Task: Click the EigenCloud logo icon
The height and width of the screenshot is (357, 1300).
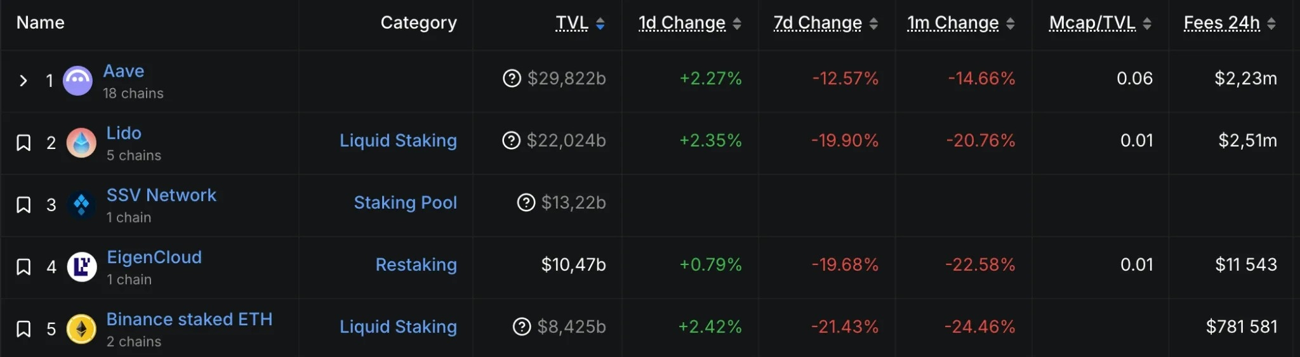Action: tap(82, 266)
